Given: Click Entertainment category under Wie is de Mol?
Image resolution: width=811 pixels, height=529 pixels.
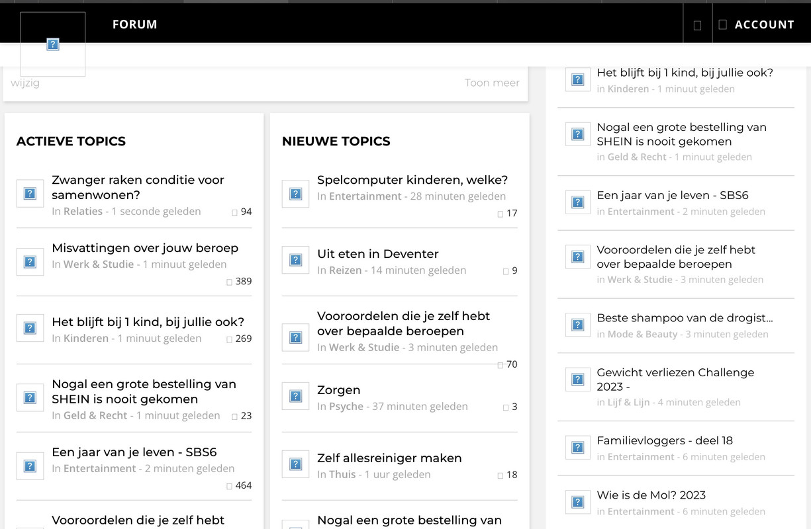Looking at the screenshot, I should coord(641,511).
